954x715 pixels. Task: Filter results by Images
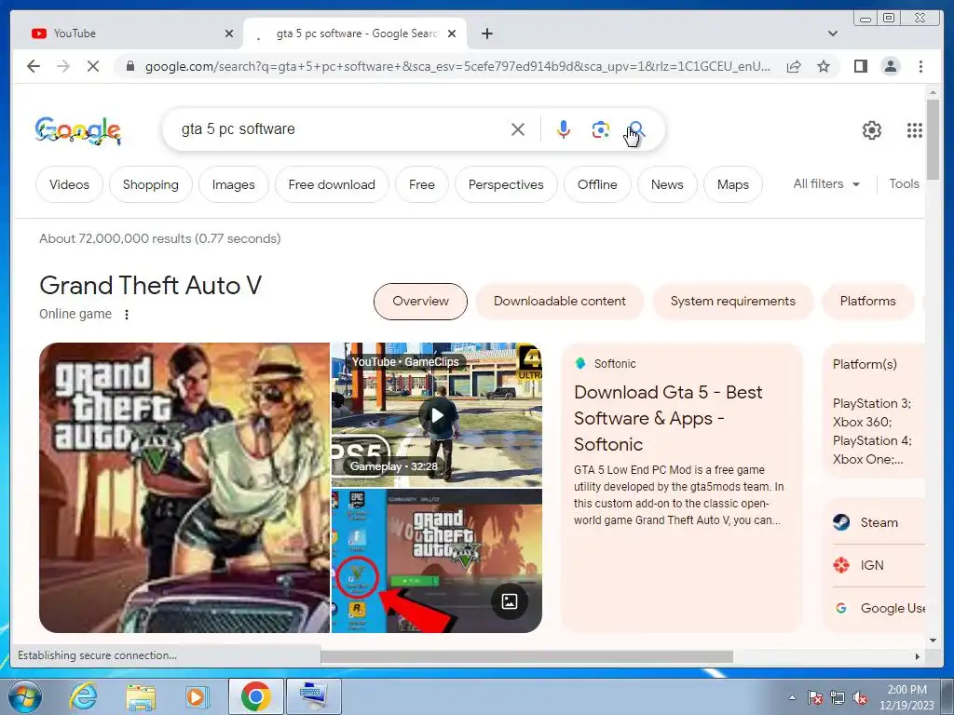[234, 184]
